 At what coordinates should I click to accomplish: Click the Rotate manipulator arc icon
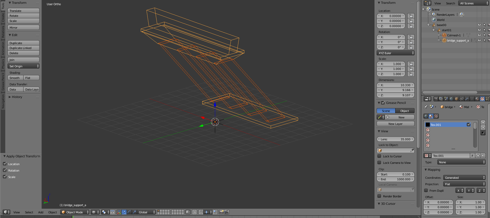[x=129, y=212]
